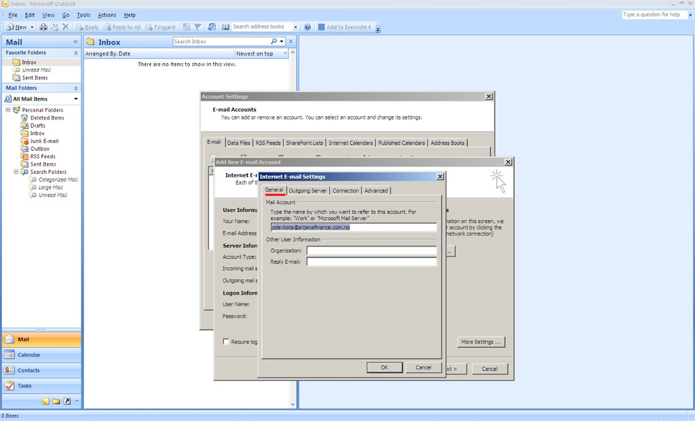695x421 pixels.
Task: Open the Go menu
Action: [x=66, y=15]
